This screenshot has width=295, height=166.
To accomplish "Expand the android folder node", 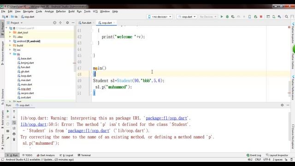I will (10, 41).
